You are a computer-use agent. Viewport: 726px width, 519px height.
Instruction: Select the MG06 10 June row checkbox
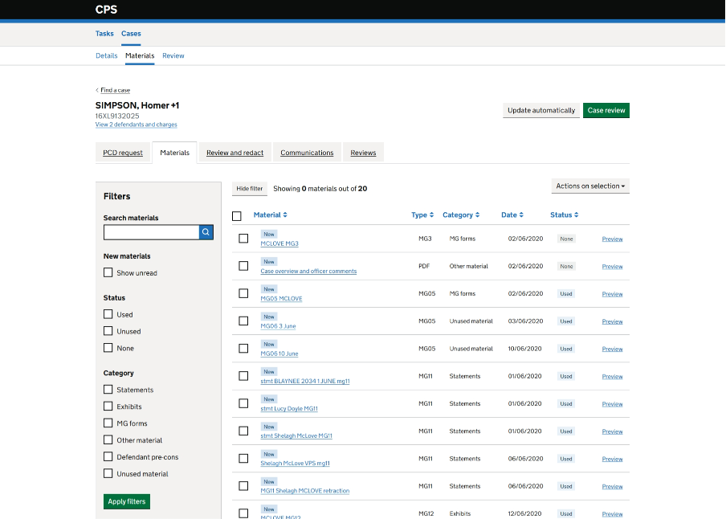click(x=243, y=349)
